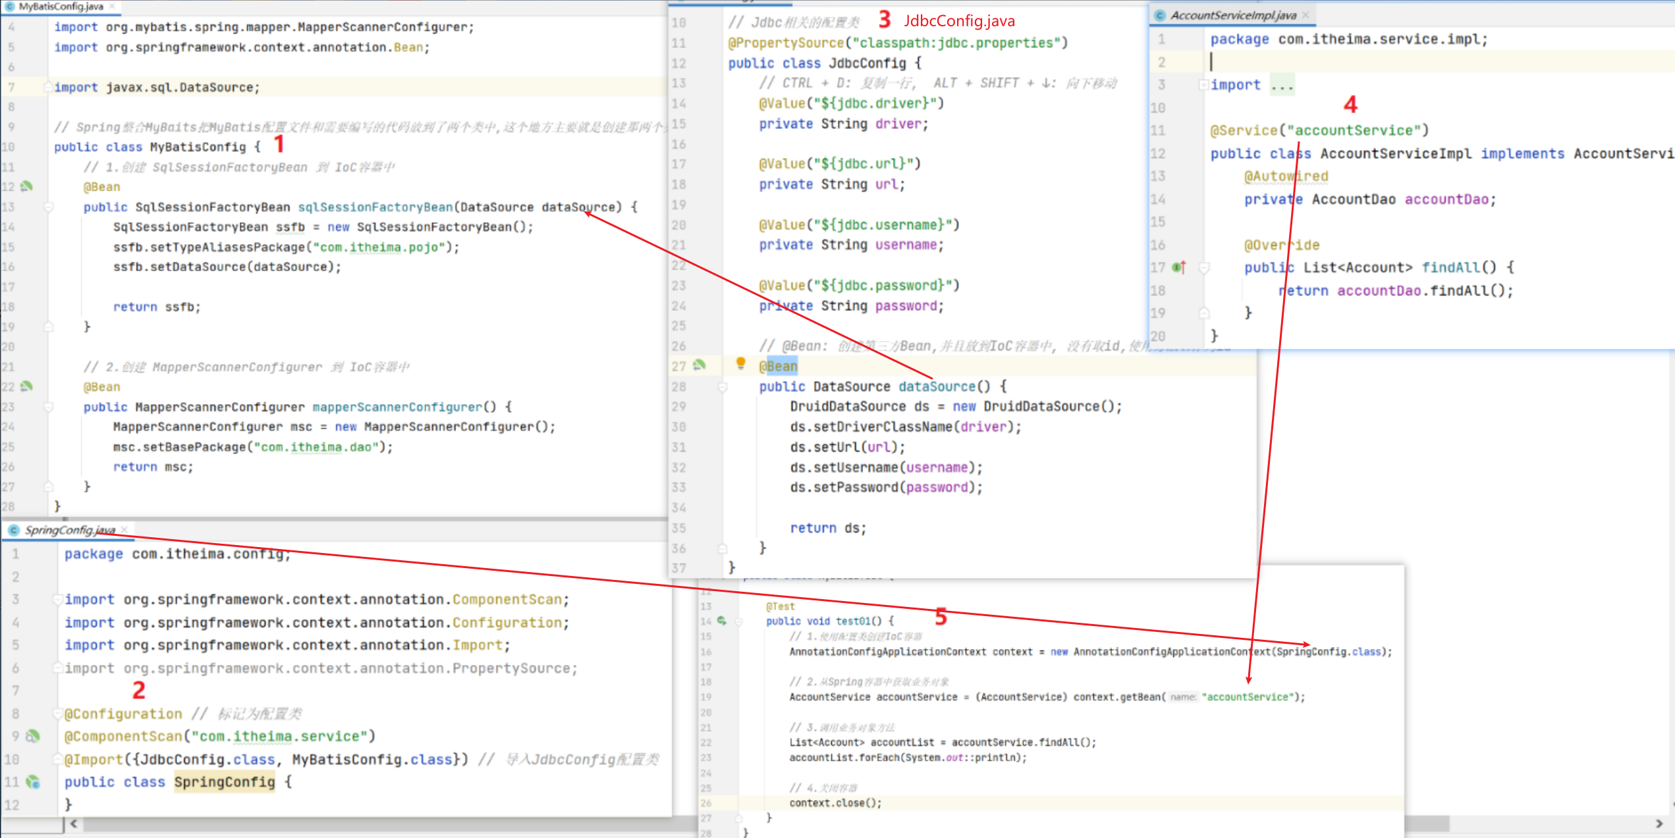Click the @Autowired annotation in AccountServiceImpl
1675x838 pixels.
click(x=1286, y=176)
